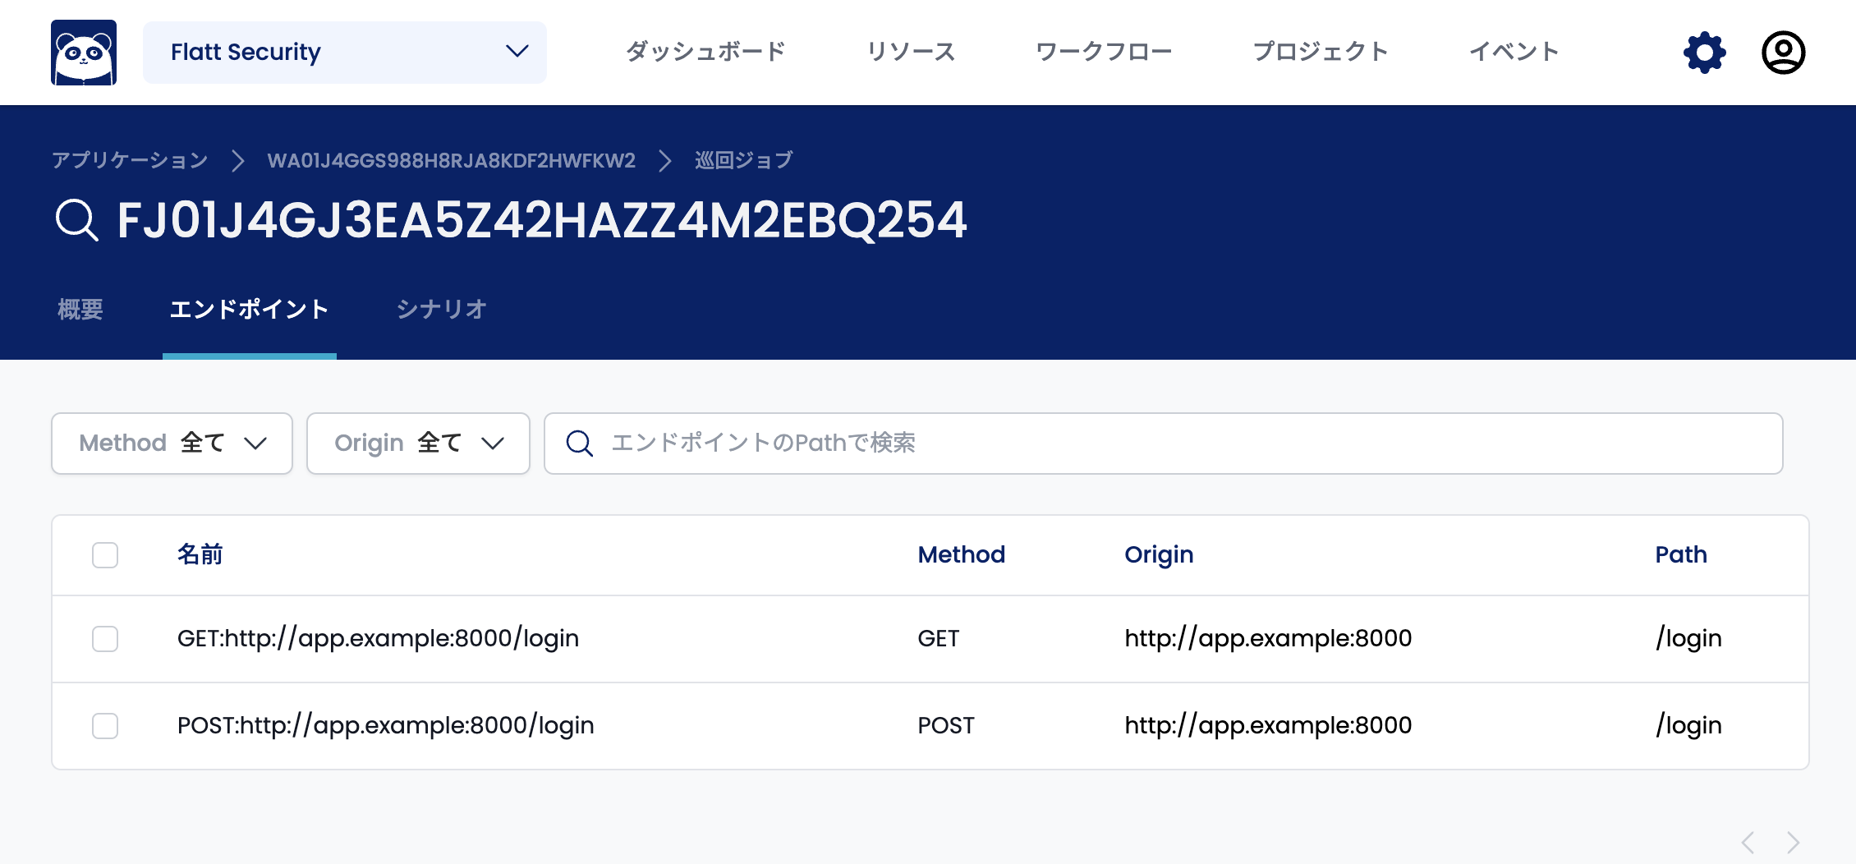Click the origin cell in the GET row

1268,639
